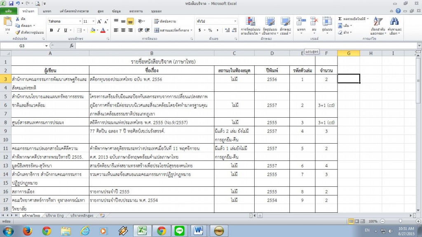Toggle align text left

[x=116, y=30]
